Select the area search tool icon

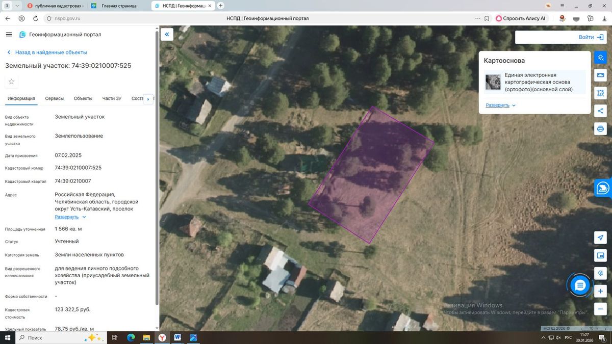pyautogui.click(x=600, y=93)
